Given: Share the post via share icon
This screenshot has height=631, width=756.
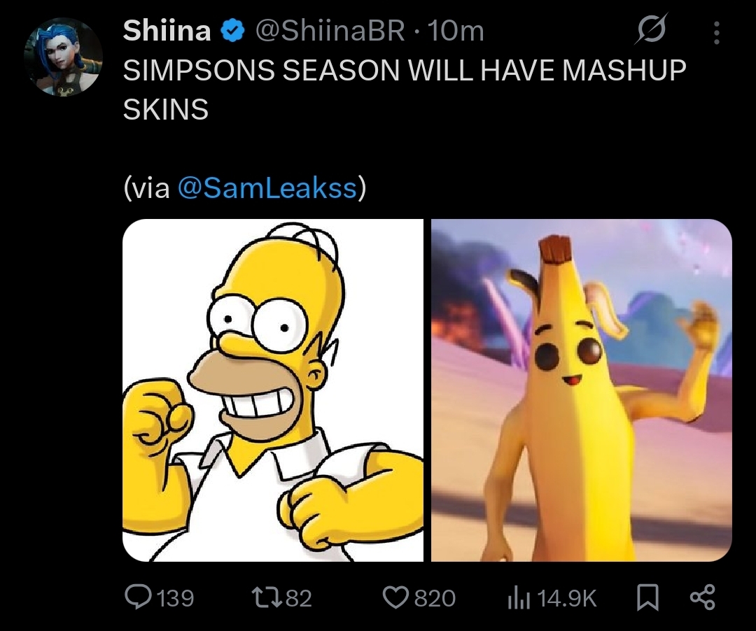Looking at the screenshot, I should click(703, 597).
